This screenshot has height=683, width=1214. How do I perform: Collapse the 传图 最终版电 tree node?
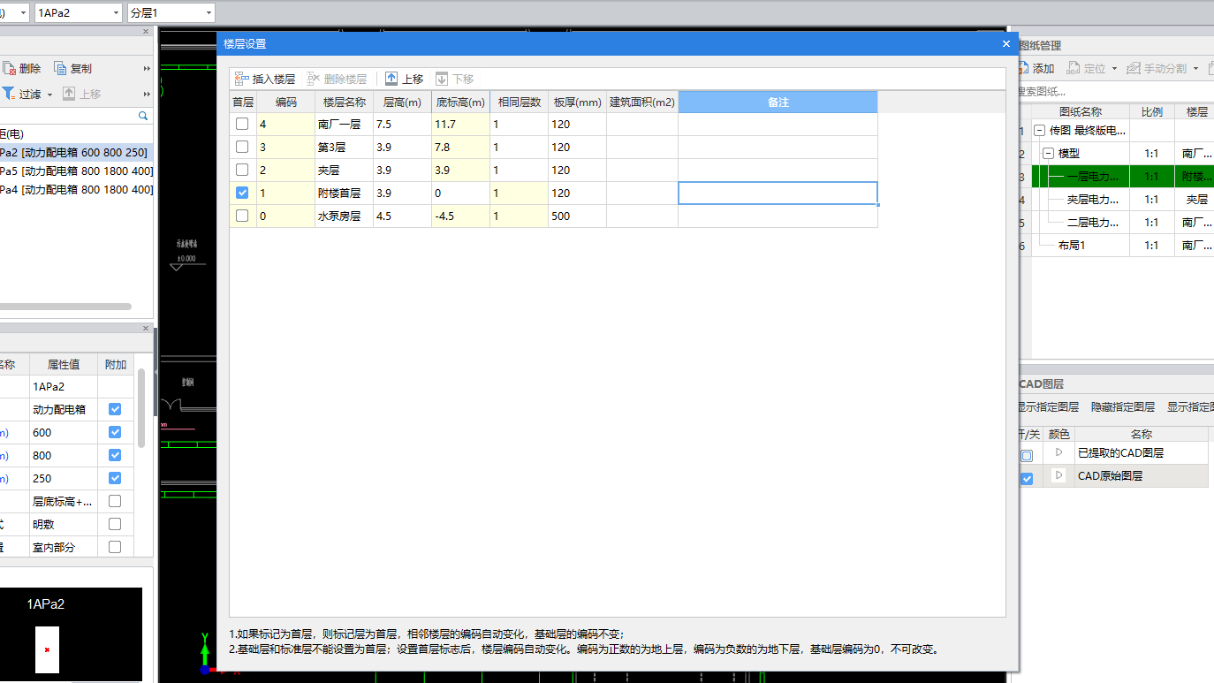pos(1040,130)
